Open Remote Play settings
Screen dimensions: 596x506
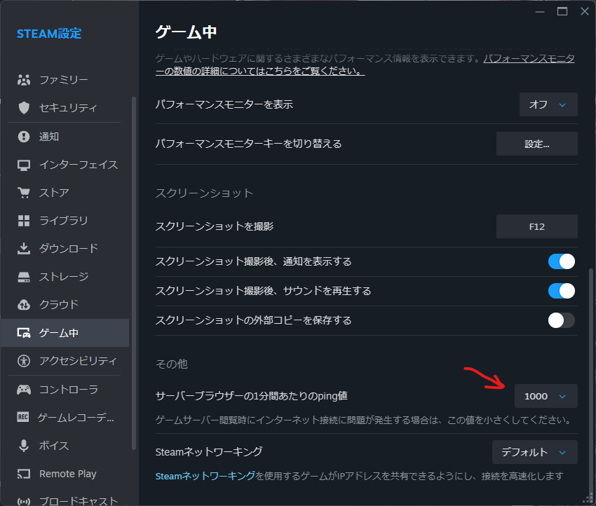(65, 474)
